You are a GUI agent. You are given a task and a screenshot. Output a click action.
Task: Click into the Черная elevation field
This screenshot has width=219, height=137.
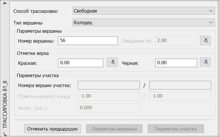pyautogui.click(x=176, y=63)
